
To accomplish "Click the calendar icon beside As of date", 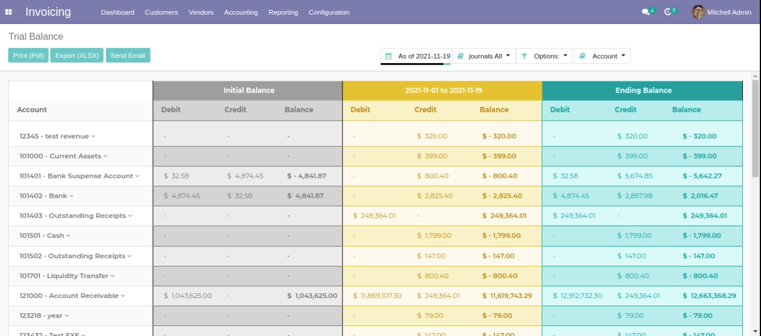I will [x=388, y=56].
